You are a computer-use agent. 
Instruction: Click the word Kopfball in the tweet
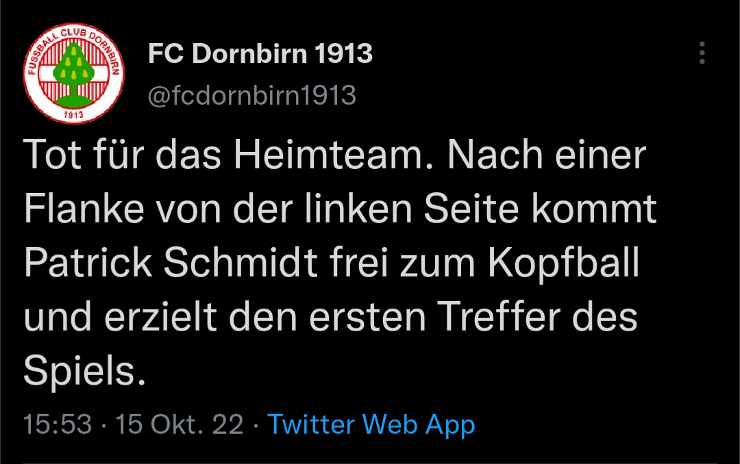tap(563, 263)
